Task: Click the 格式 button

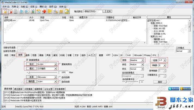Action: pyautogui.click(x=31, y=64)
